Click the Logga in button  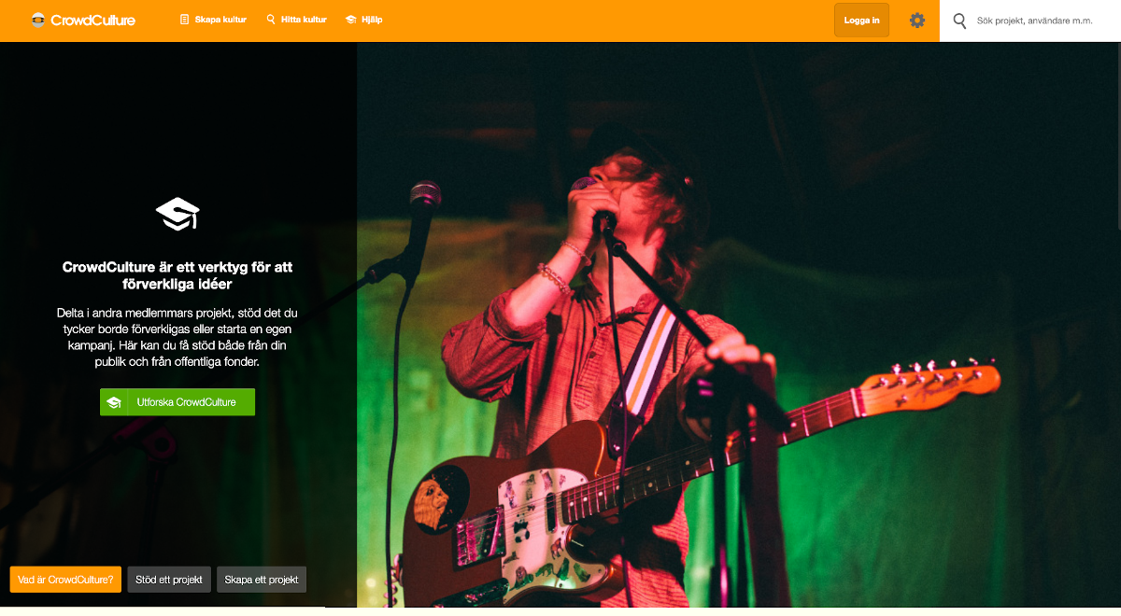pyautogui.click(x=861, y=21)
